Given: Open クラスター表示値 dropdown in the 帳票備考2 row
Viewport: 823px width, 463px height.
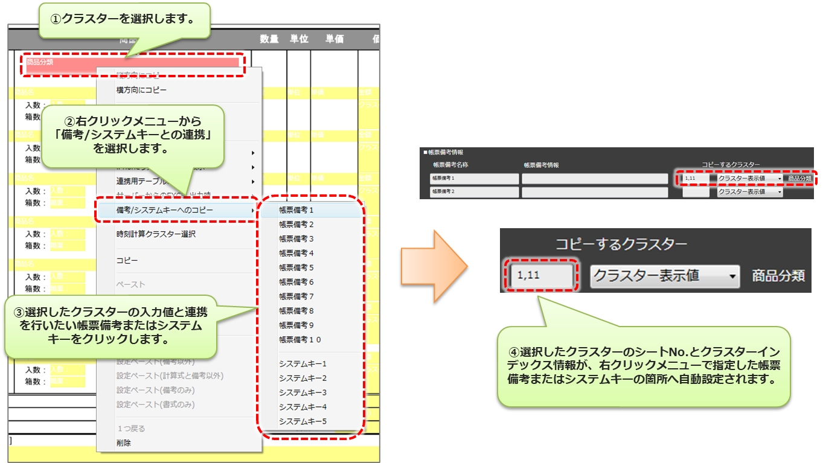Looking at the screenshot, I should [x=749, y=192].
